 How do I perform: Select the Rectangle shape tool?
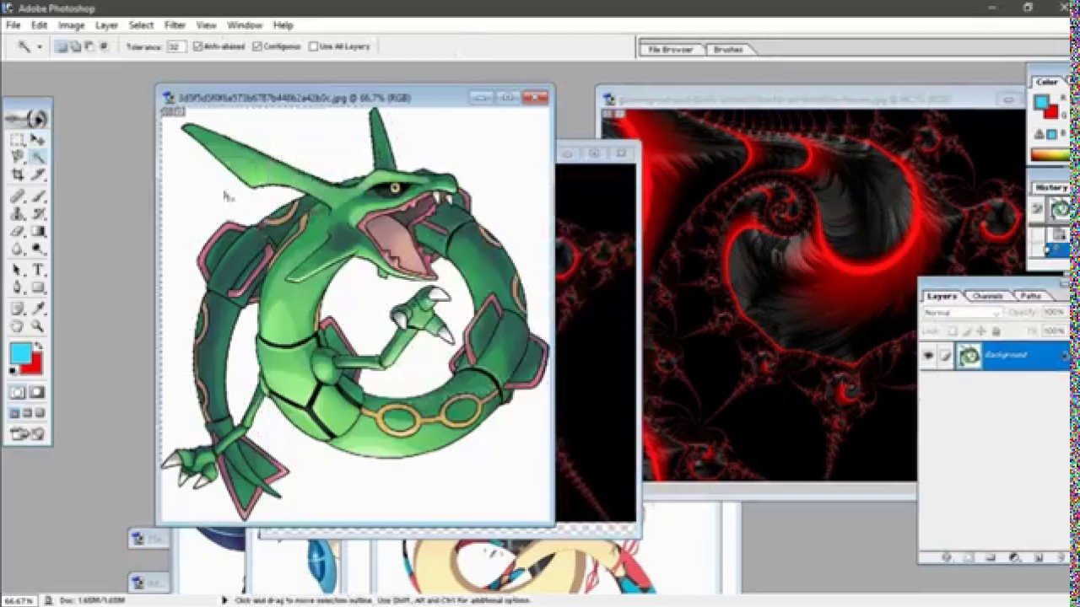38,288
